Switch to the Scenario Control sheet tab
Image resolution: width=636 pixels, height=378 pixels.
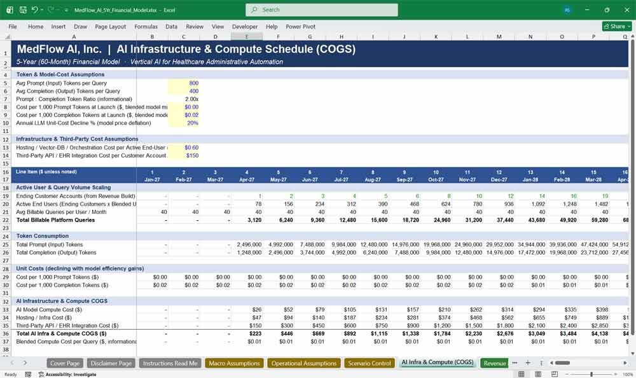pos(370,363)
